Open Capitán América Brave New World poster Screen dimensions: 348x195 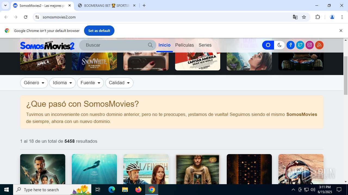[x=198, y=61]
